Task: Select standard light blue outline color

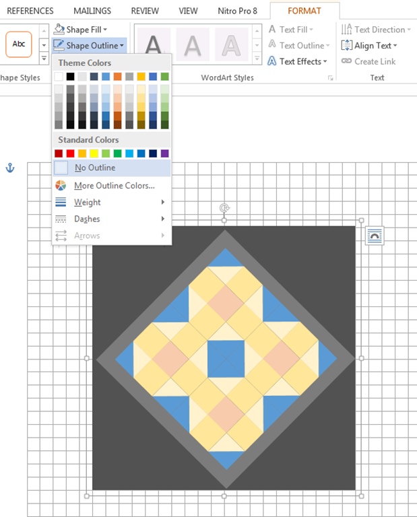Action: (129, 153)
